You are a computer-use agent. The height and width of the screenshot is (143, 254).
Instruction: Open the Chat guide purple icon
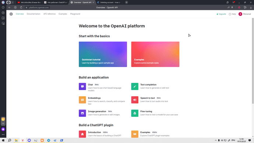[82, 86]
